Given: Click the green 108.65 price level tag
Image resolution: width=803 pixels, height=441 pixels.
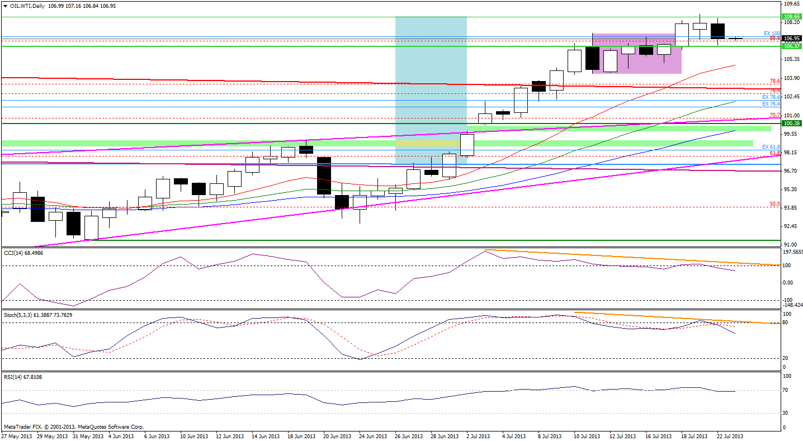Looking at the screenshot, I should [x=791, y=17].
